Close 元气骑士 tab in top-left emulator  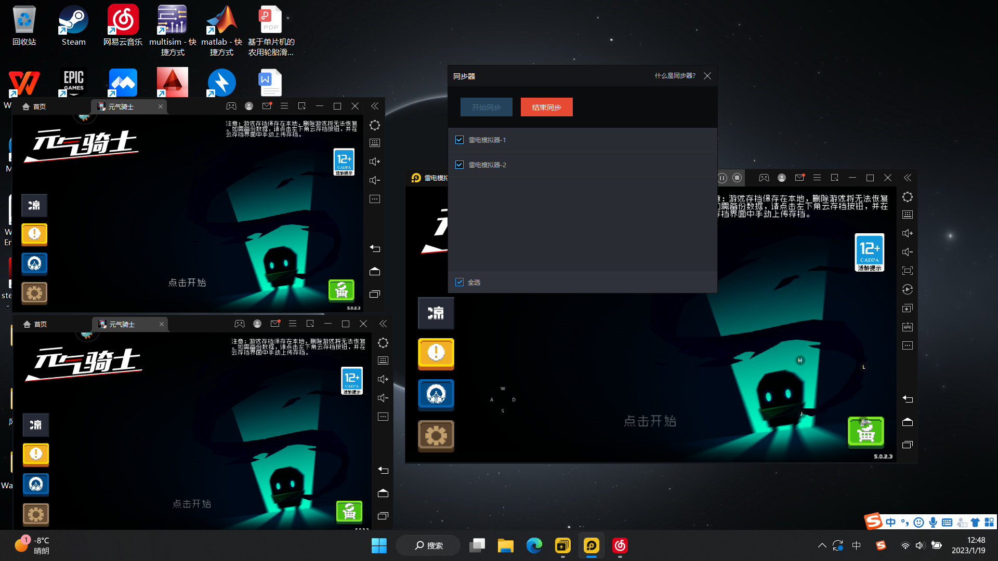coord(161,106)
